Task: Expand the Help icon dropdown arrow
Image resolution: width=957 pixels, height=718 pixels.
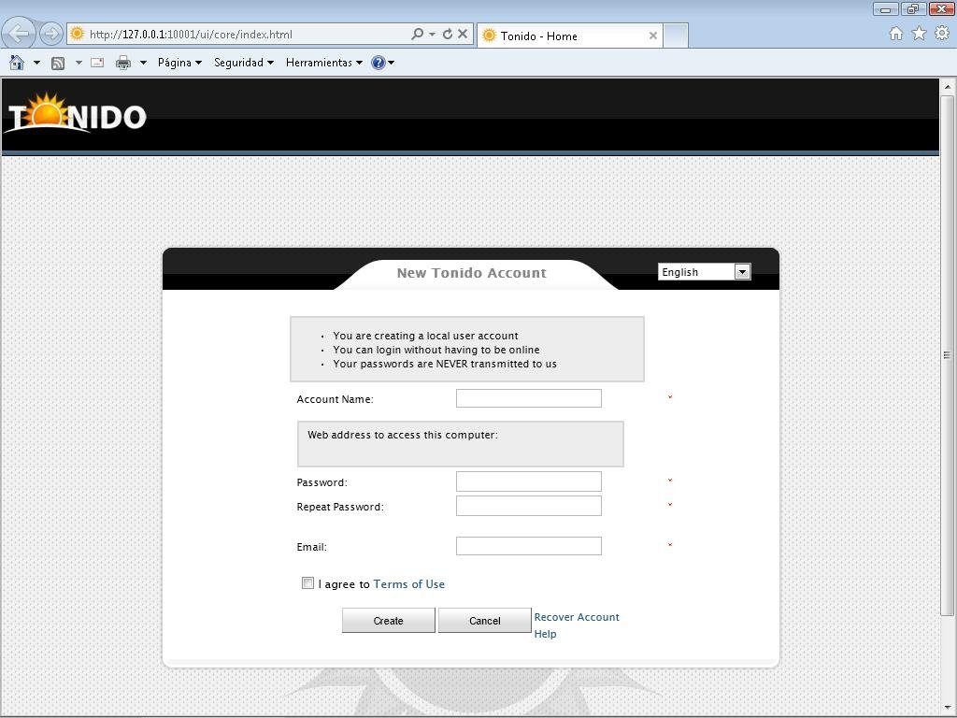Action: coord(392,63)
